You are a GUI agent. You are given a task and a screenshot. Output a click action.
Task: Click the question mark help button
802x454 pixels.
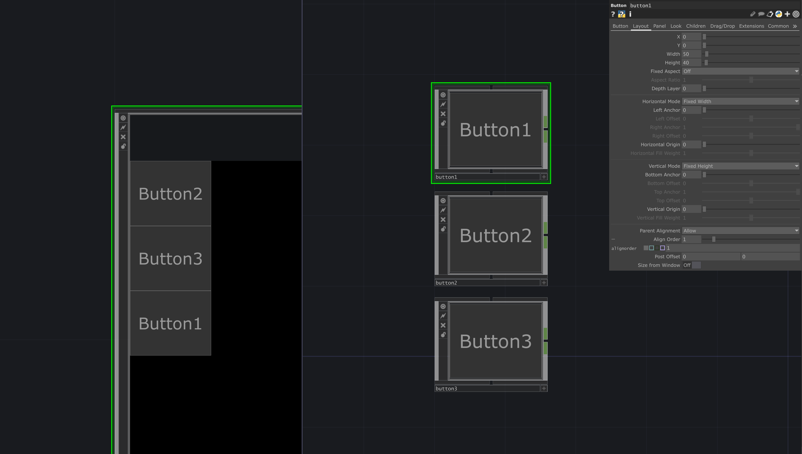point(613,14)
